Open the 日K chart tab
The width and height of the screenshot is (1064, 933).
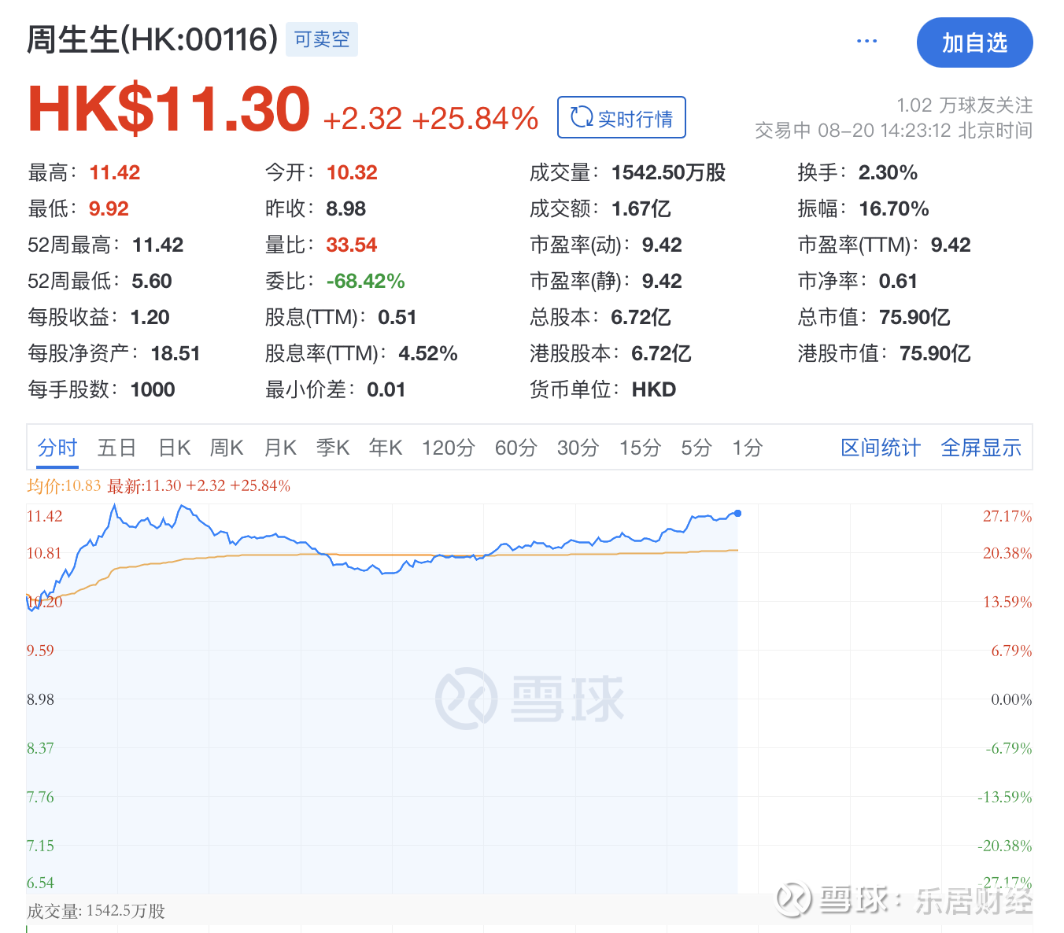(175, 448)
